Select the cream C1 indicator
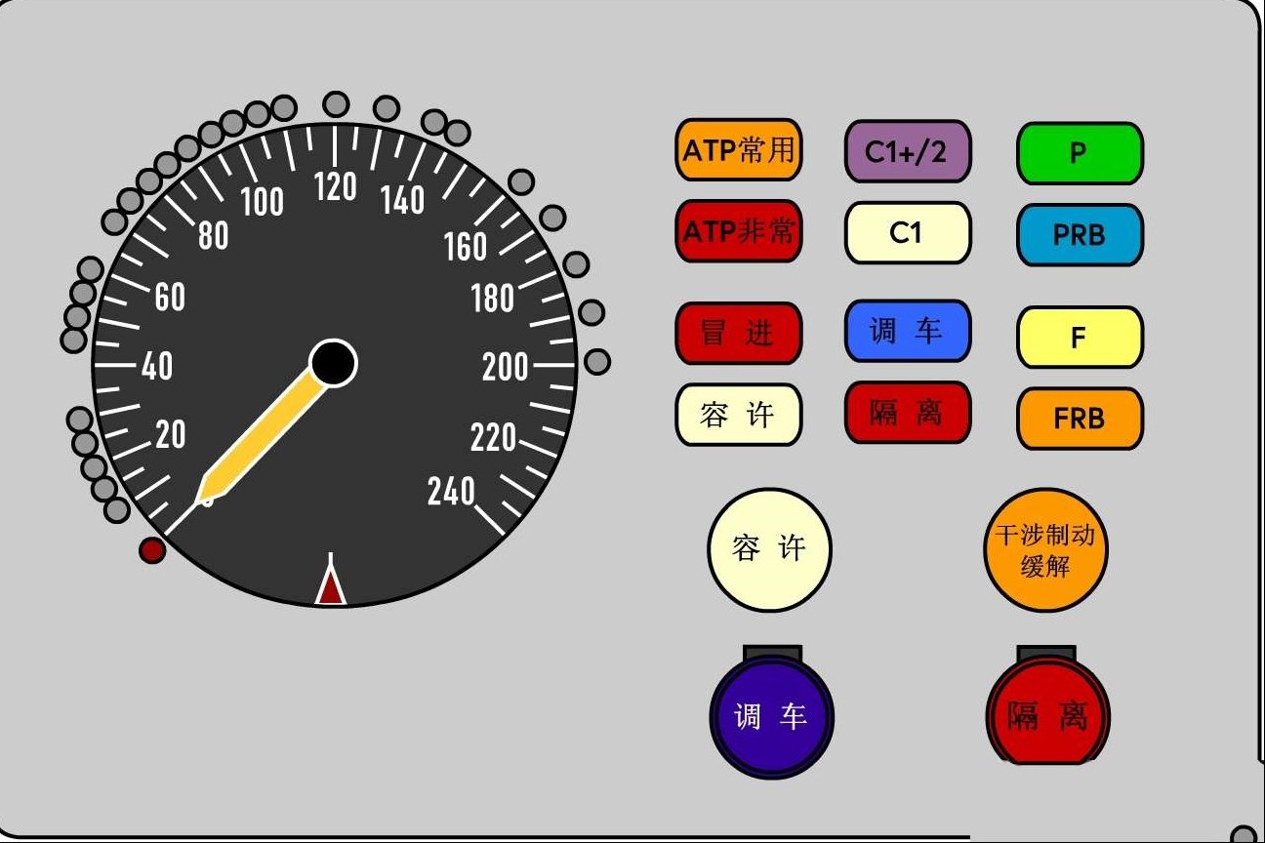1265x843 pixels. tap(908, 233)
